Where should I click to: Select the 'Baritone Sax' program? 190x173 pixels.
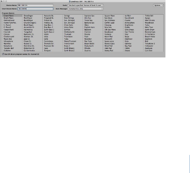[x=89, y=23]
